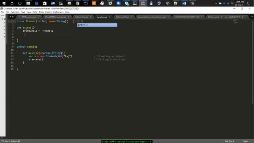
Task: Switch to the CassandraSourceRelation.scala tab
Action: click(187, 17)
